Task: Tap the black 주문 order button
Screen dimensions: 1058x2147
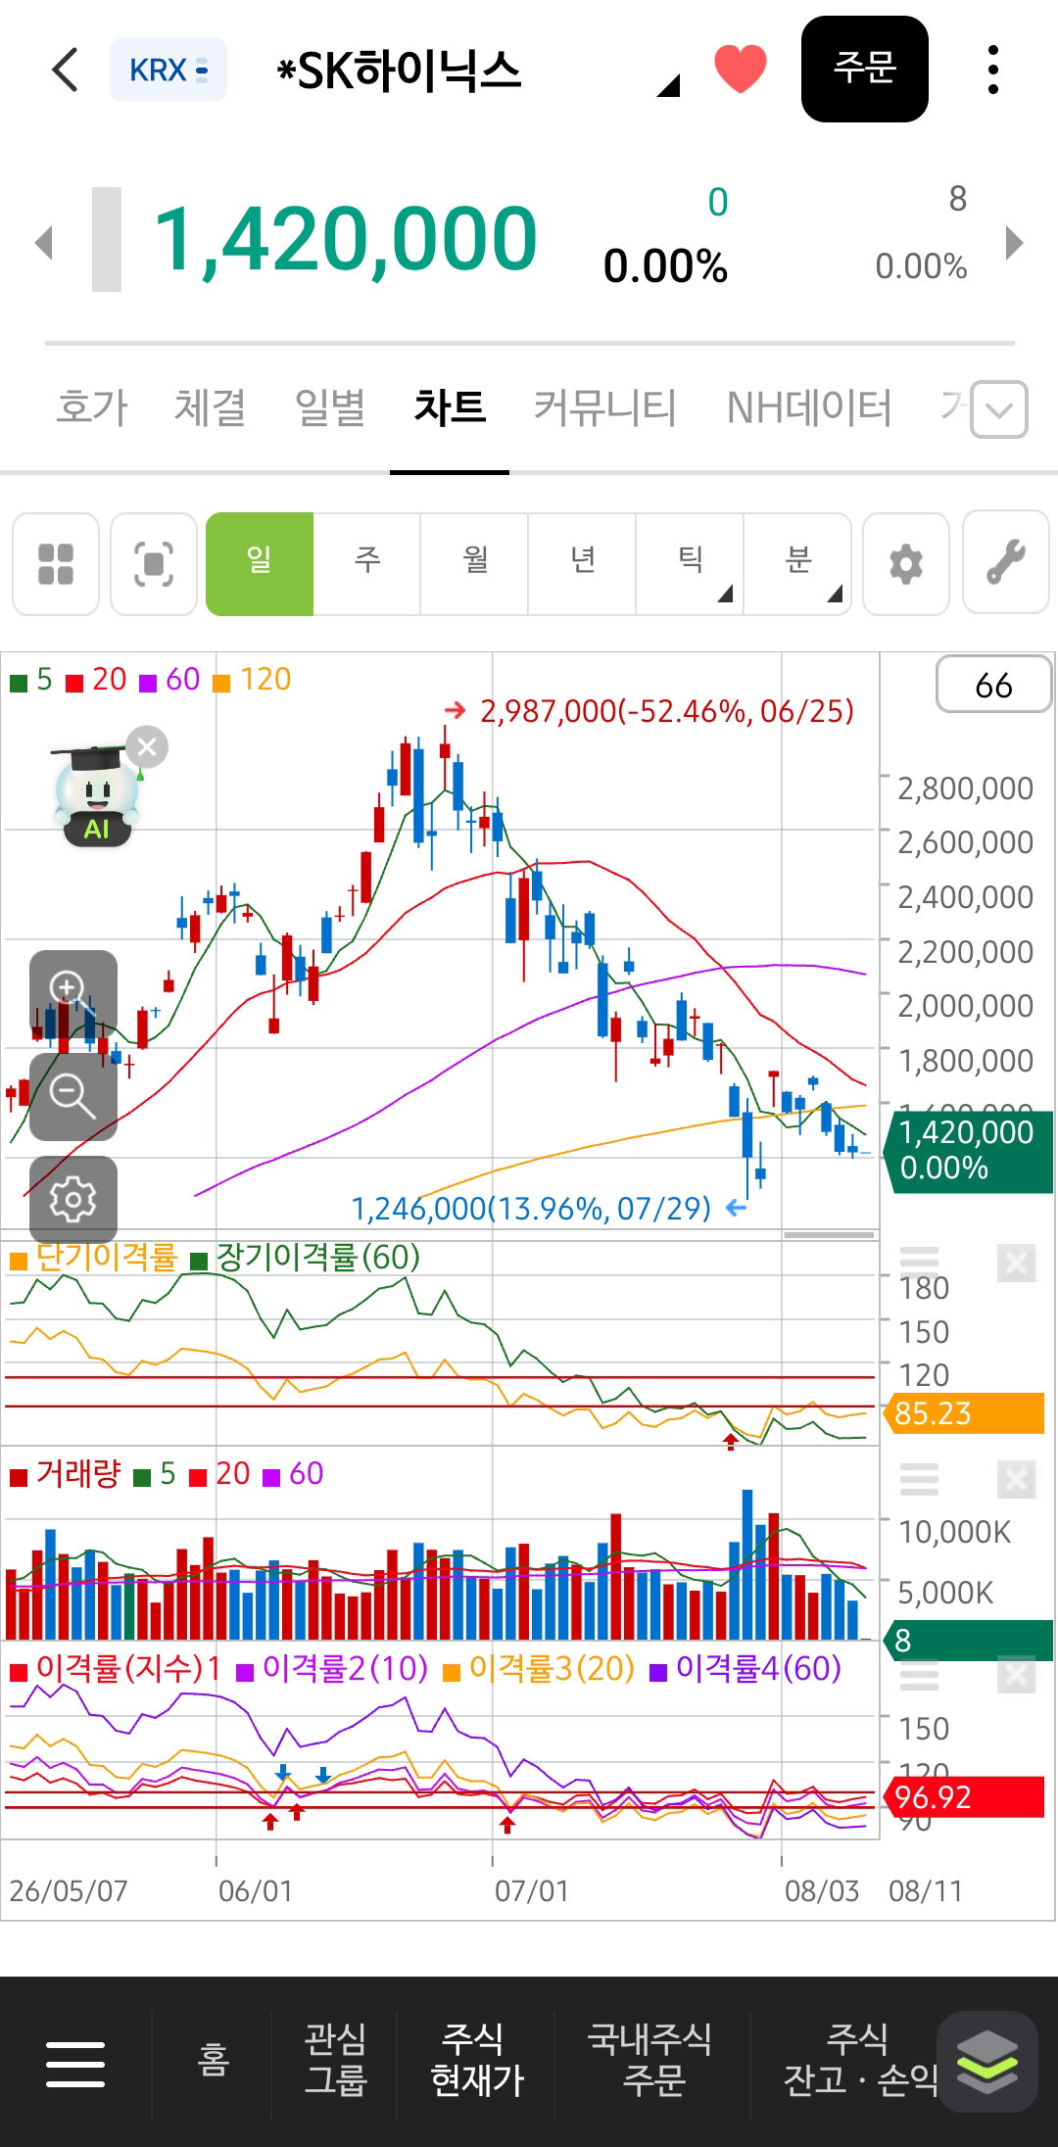Action: tap(865, 69)
